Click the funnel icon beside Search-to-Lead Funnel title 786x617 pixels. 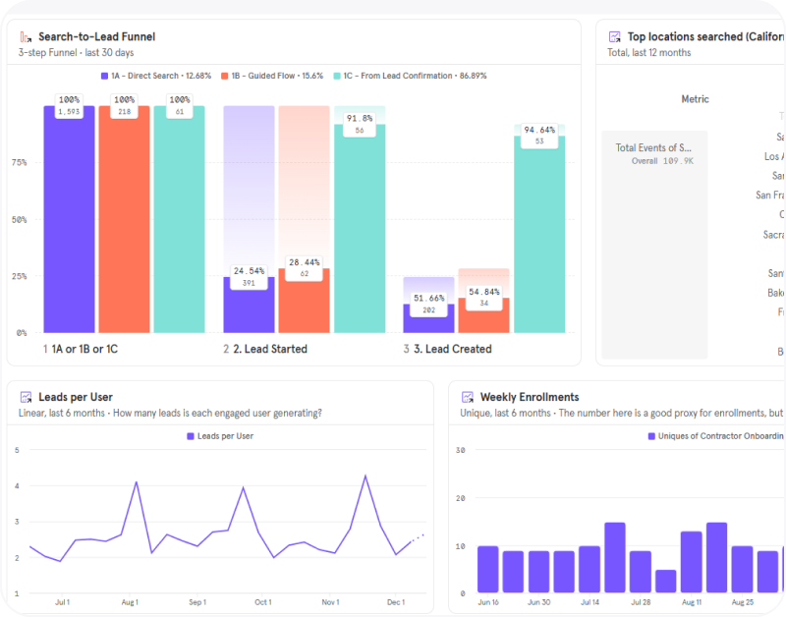[x=25, y=36]
